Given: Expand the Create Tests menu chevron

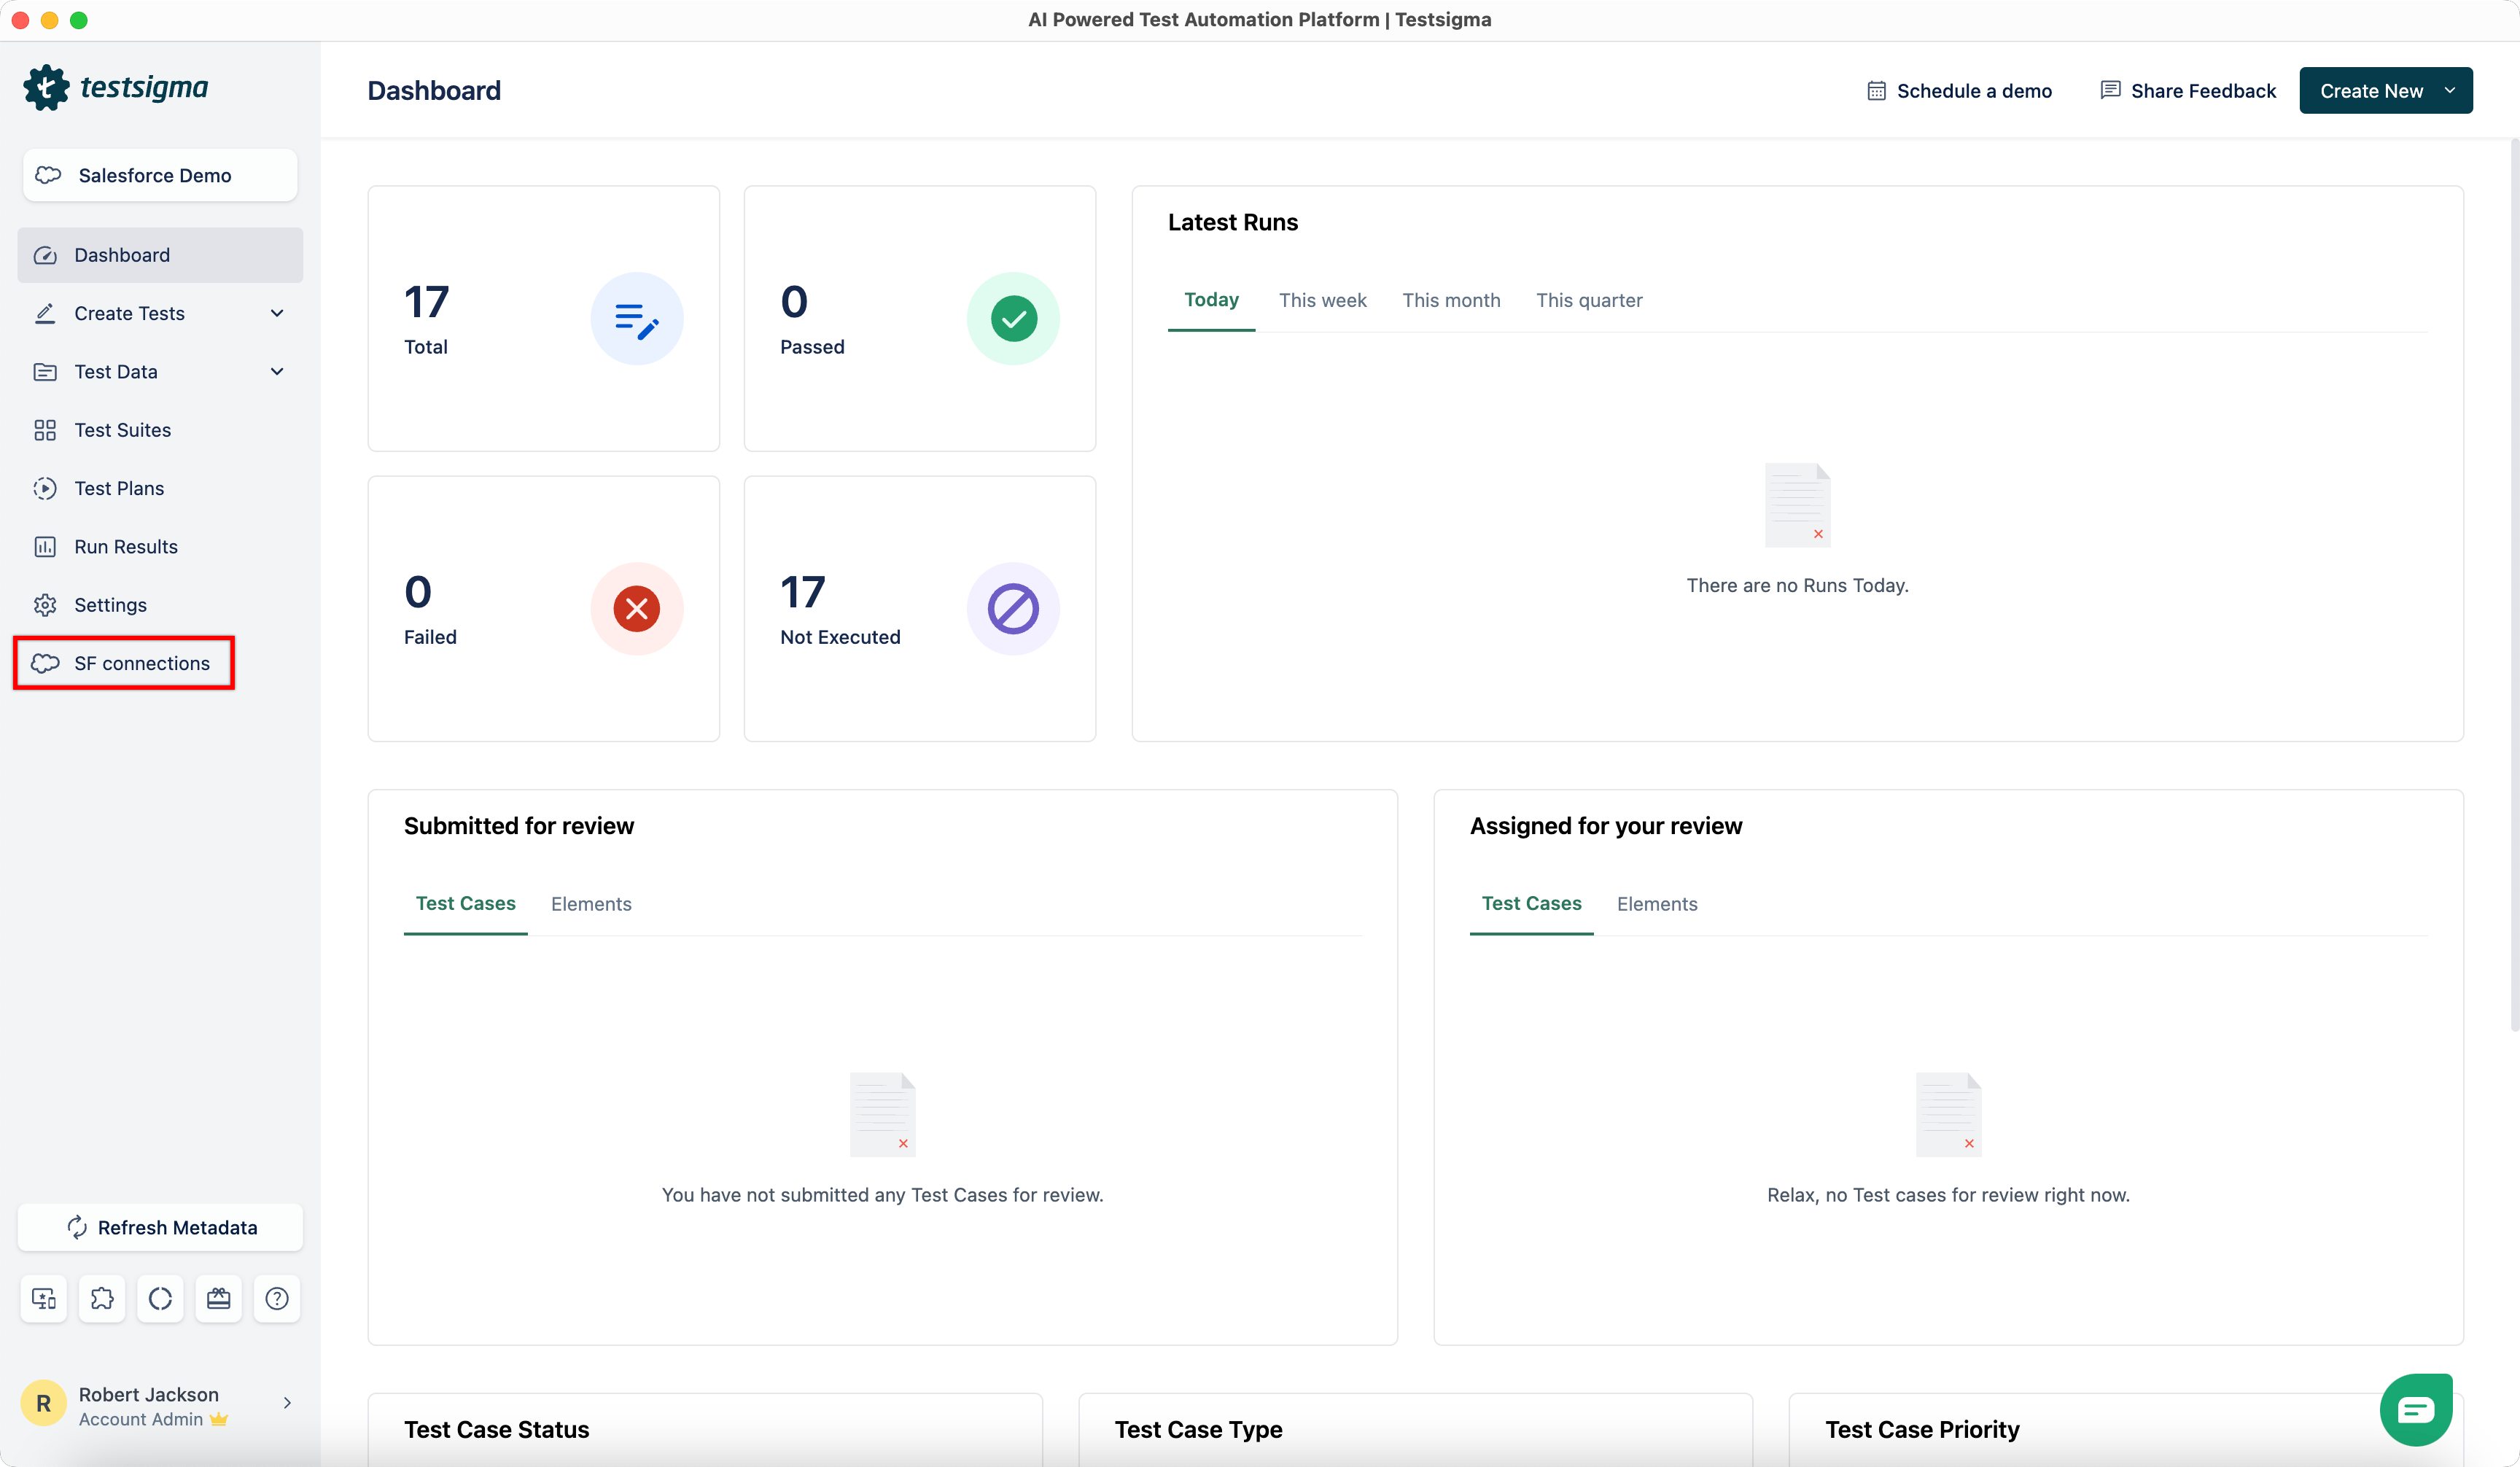Looking at the screenshot, I should click(277, 313).
